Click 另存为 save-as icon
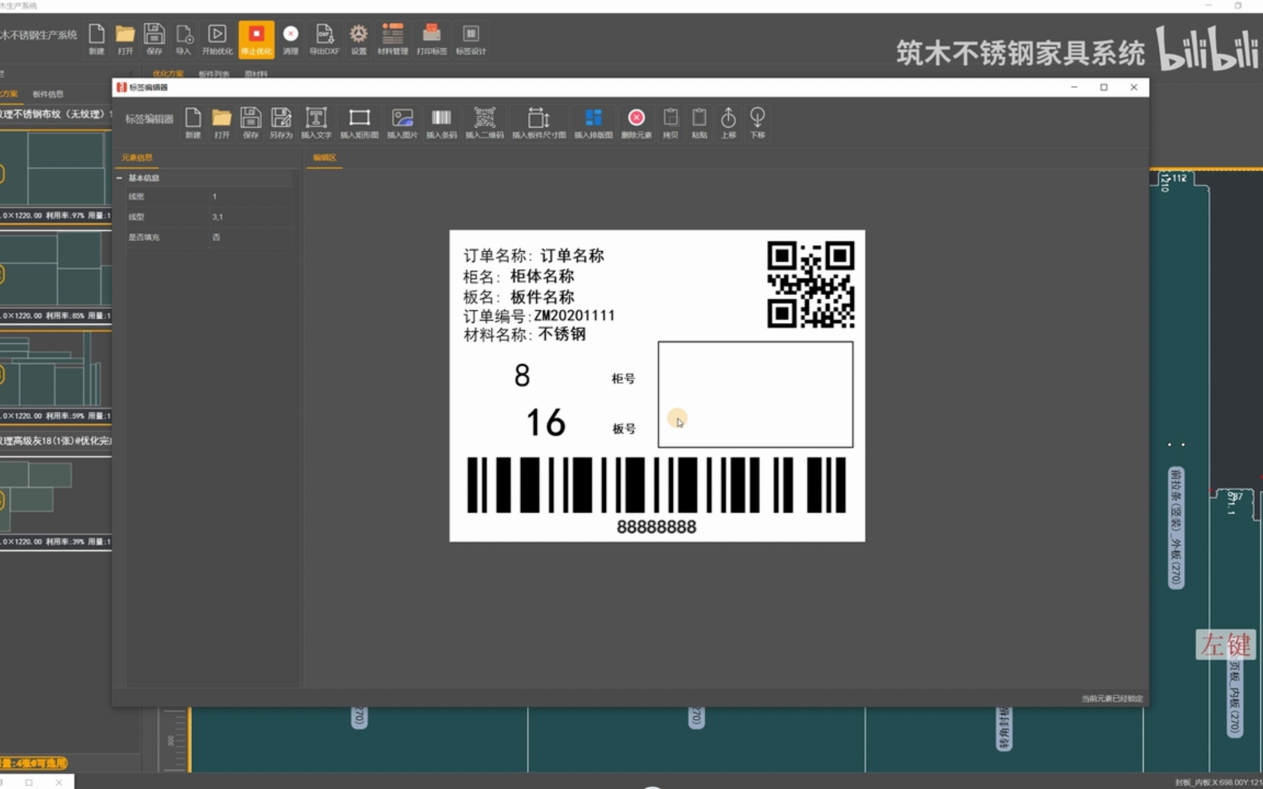 [281, 123]
